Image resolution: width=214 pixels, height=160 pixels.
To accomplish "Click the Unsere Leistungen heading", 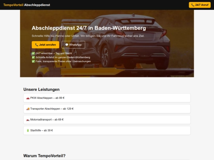I will [42, 89].
